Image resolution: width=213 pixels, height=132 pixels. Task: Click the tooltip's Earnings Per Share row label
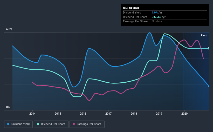click(135, 21)
